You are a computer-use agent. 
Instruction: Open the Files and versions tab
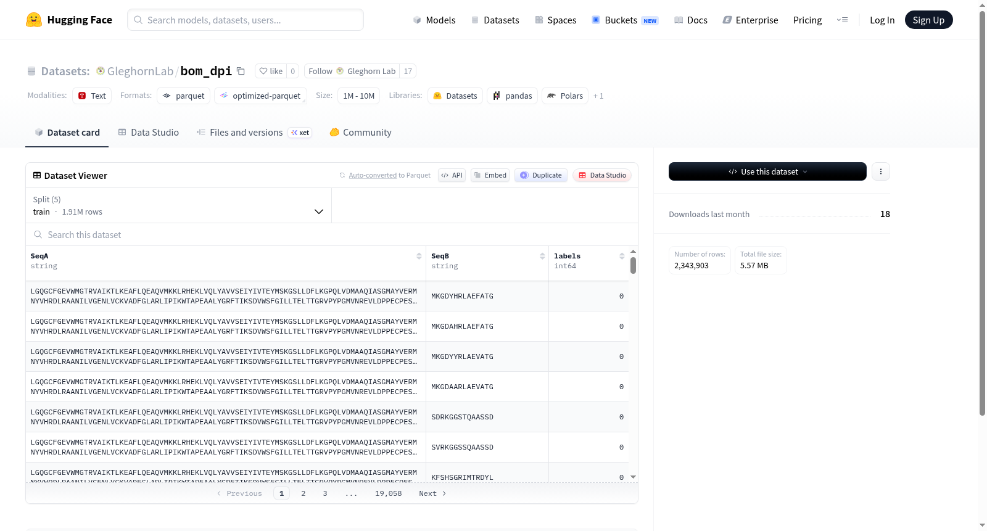tap(254, 133)
